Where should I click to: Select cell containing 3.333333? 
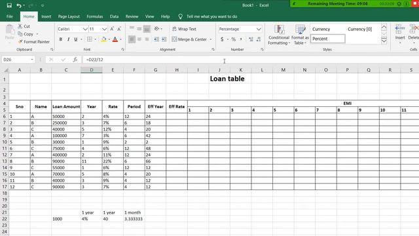click(134, 219)
